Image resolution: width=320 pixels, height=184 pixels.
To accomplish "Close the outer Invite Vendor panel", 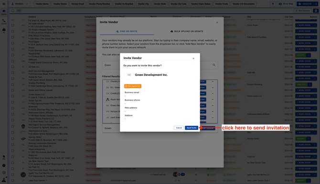I will pyautogui.click(x=217, y=22).
